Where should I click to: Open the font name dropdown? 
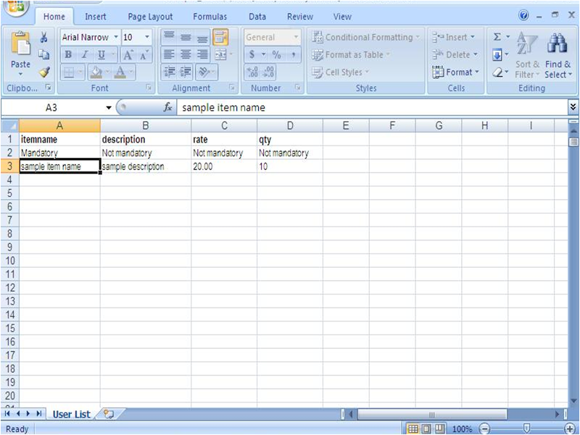[116, 37]
